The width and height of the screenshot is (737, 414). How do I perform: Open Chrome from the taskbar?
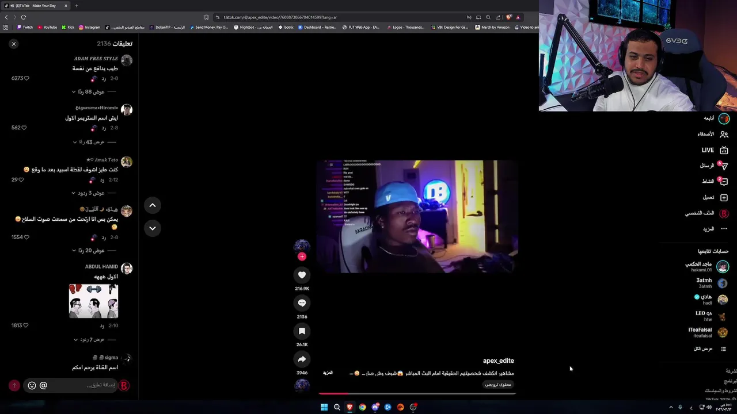pos(362,407)
